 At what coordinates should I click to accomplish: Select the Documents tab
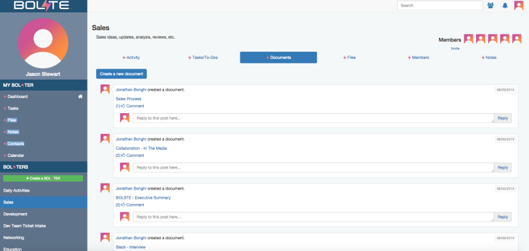(x=278, y=58)
